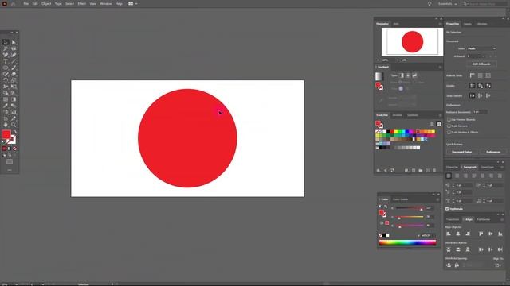Click horizontal align left in Align panel

(449, 234)
